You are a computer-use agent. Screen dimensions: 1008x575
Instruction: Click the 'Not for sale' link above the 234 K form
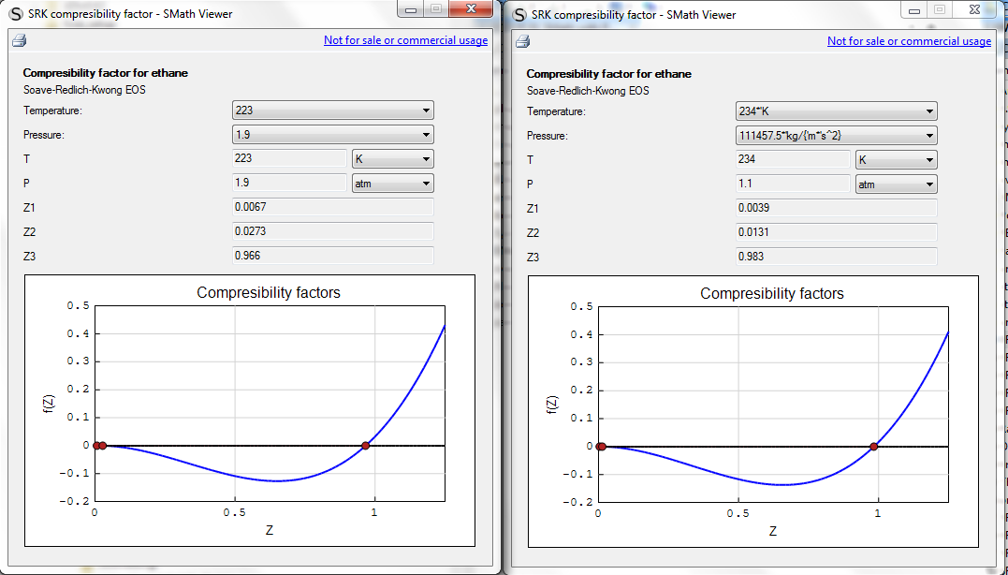(909, 41)
